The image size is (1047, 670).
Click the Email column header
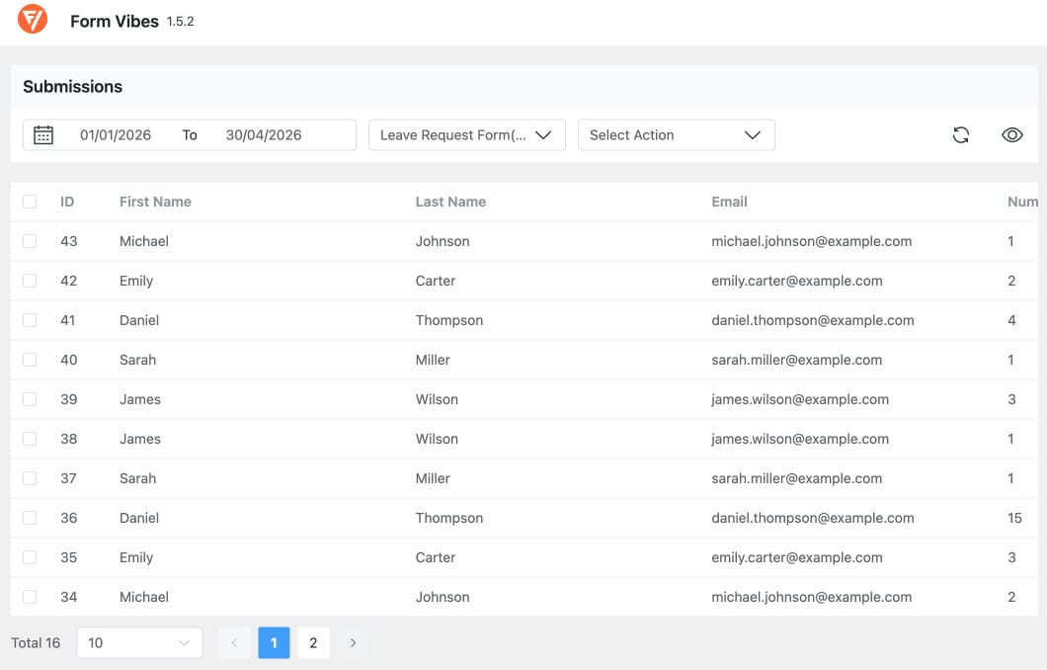[x=729, y=202]
